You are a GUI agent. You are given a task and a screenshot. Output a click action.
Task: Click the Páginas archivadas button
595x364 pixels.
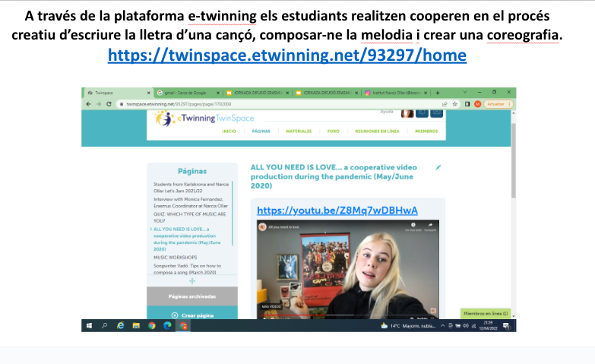click(192, 296)
